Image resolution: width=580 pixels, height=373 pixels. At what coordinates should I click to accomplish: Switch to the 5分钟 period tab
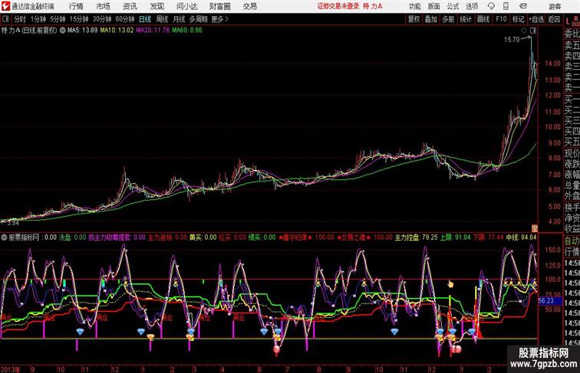point(58,19)
